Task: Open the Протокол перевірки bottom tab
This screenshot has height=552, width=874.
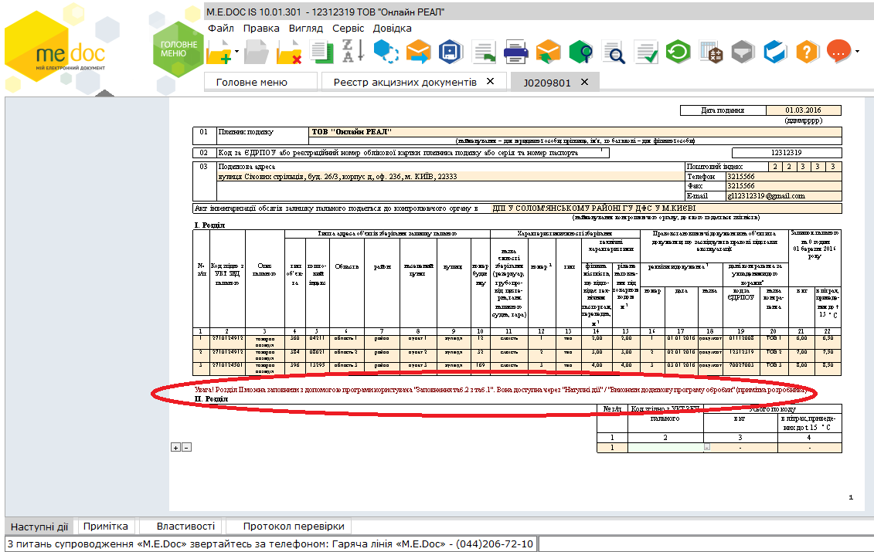Action: point(293,527)
